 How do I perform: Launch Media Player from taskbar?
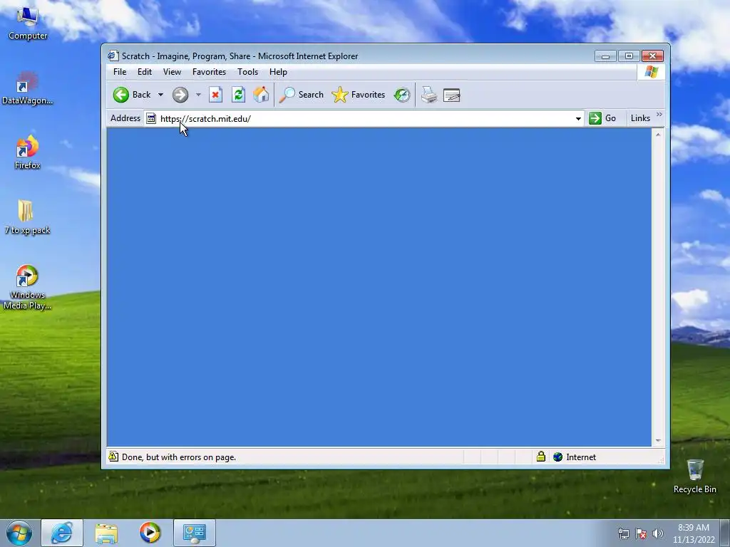point(150,533)
